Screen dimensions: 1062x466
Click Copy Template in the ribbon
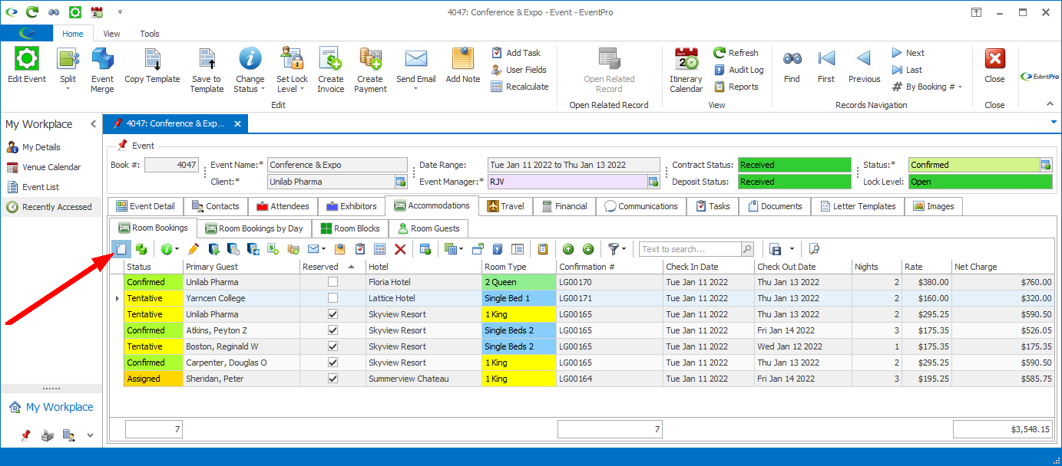(152, 66)
